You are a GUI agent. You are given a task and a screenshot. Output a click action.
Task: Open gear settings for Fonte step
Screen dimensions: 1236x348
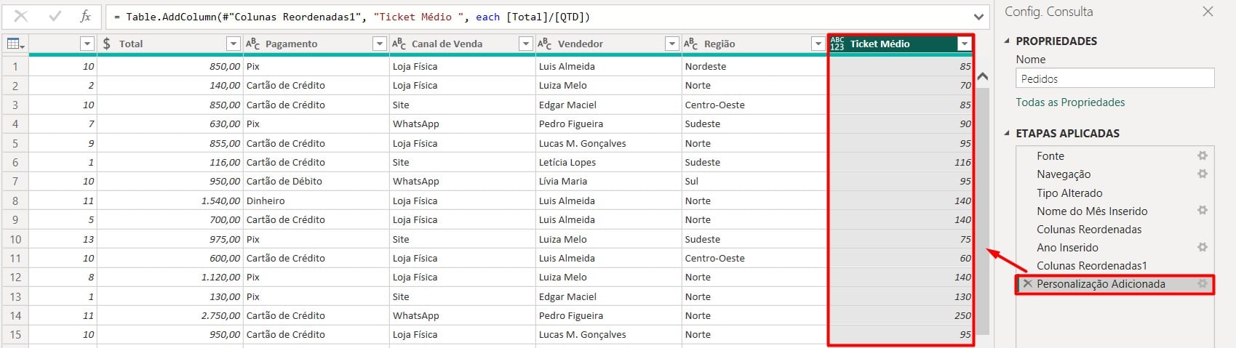1203,155
